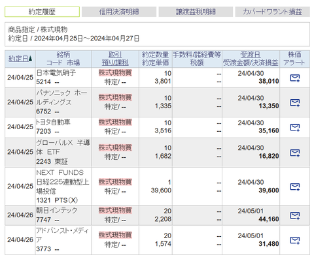Go to カバードワラント損益 tab

(x=273, y=12)
